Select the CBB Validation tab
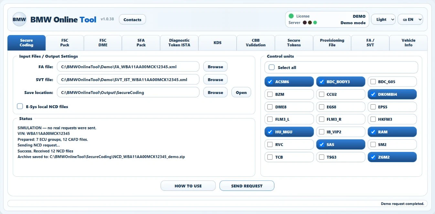The image size is (435, 214). coord(256,43)
